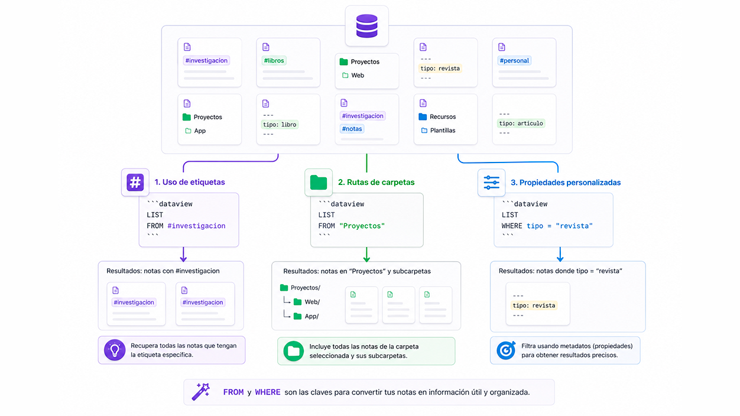The width and height of the screenshot is (740, 416).
Task: Click the document icon in the tipo: libro card
Action: (266, 103)
